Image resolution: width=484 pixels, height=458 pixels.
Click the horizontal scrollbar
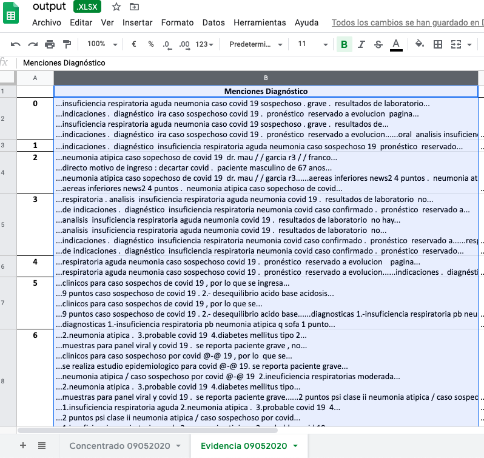click(x=147, y=430)
